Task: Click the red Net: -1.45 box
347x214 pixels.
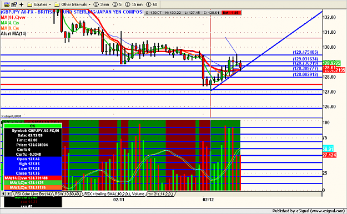Action: 232,13
